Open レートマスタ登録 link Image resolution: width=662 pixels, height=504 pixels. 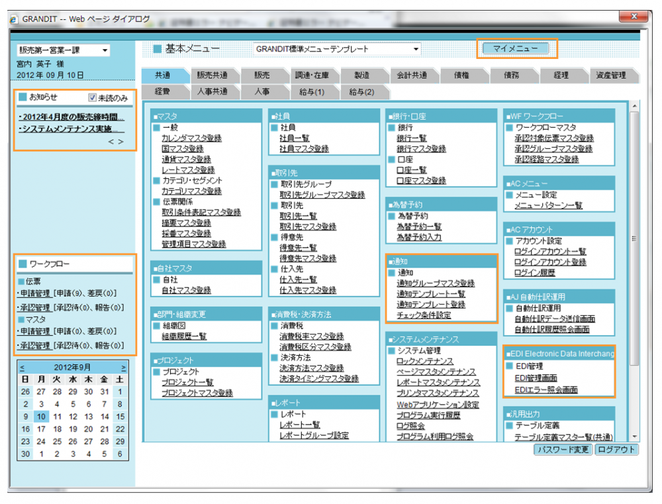188,170
